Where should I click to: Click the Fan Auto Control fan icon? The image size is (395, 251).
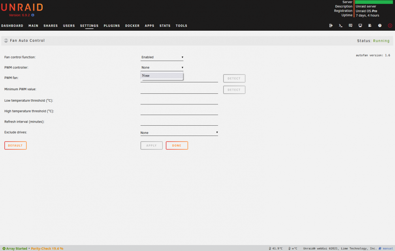pos(6,41)
